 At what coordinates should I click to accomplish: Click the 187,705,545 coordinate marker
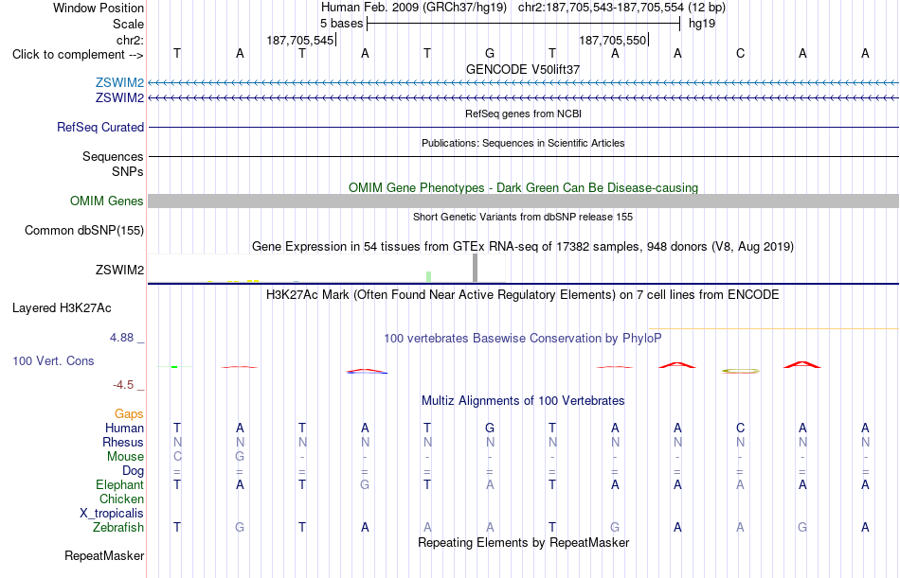301,40
